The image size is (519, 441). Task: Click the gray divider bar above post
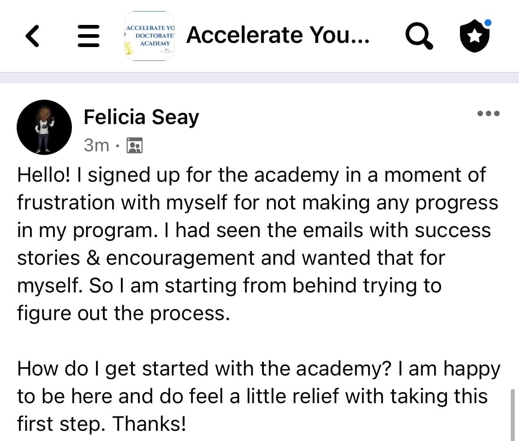[x=259, y=77]
